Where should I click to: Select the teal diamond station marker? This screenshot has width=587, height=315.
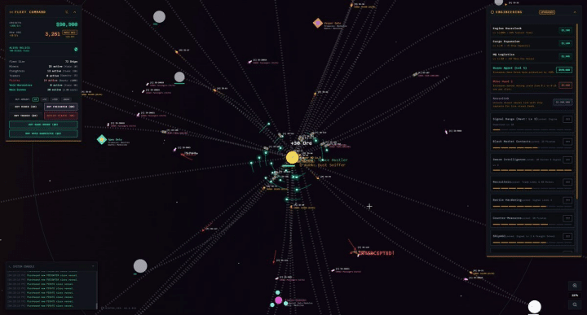coord(102,139)
